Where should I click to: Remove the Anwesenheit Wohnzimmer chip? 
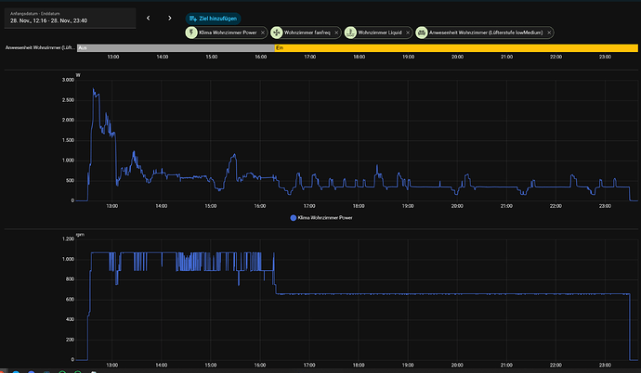[x=550, y=32]
